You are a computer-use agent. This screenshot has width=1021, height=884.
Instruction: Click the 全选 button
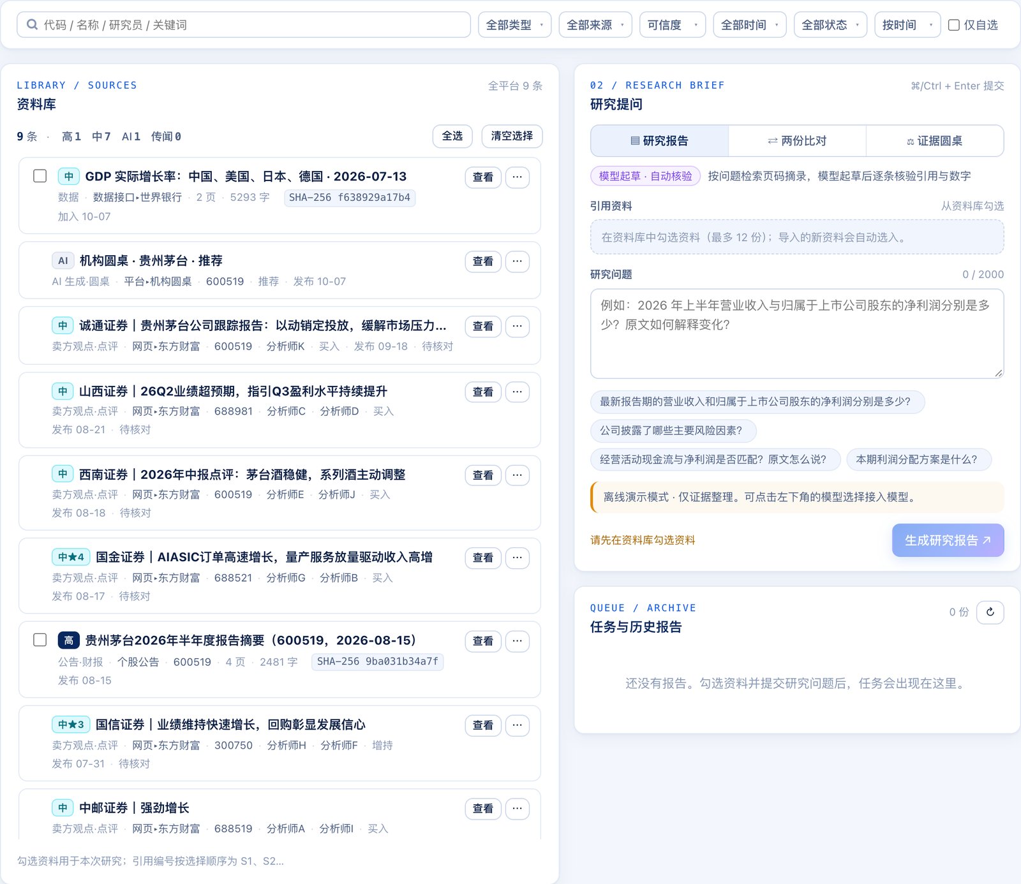click(452, 136)
